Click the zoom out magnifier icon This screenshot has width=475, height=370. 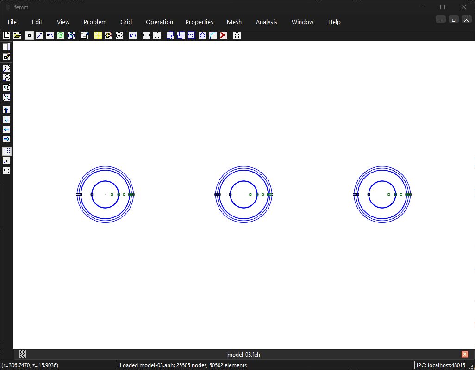click(x=6, y=78)
